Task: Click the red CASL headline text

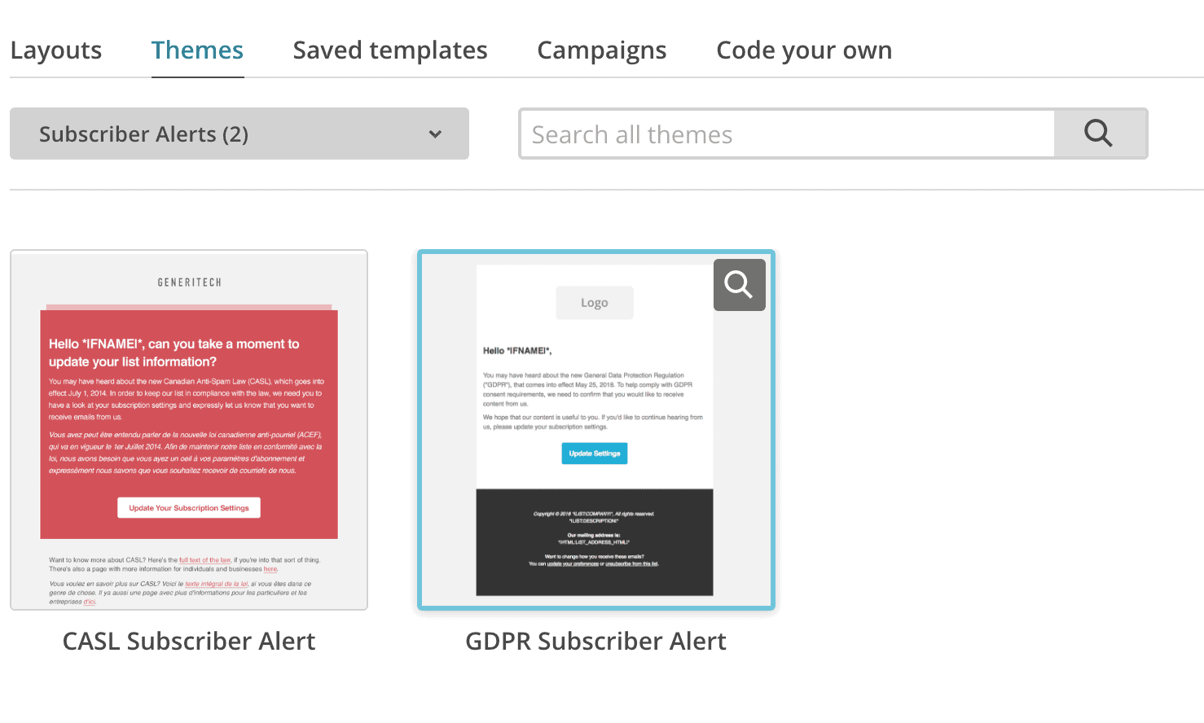Action: (x=174, y=353)
